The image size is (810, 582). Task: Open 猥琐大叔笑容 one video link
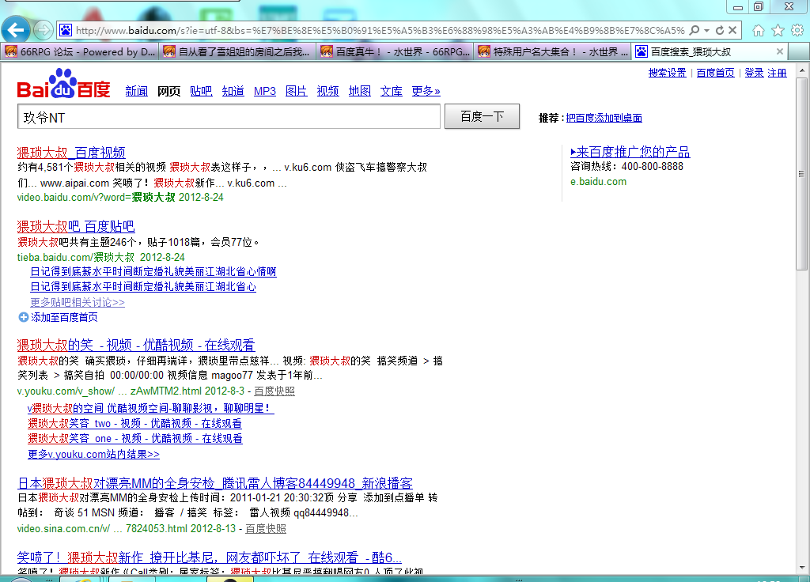click(x=134, y=438)
